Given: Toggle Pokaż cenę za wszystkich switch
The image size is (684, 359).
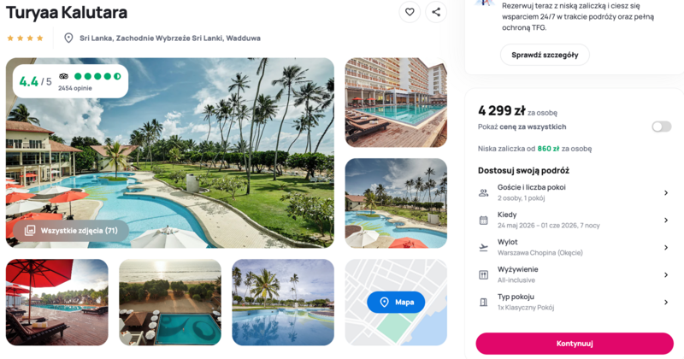Looking at the screenshot, I should [x=661, y=127].
